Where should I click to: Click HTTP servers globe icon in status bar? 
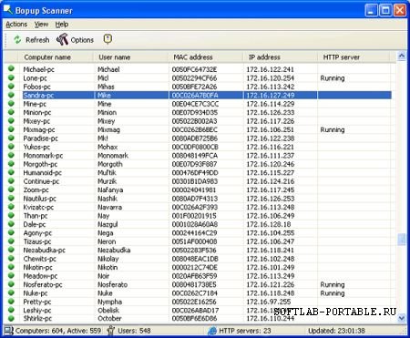pos(212,331)
